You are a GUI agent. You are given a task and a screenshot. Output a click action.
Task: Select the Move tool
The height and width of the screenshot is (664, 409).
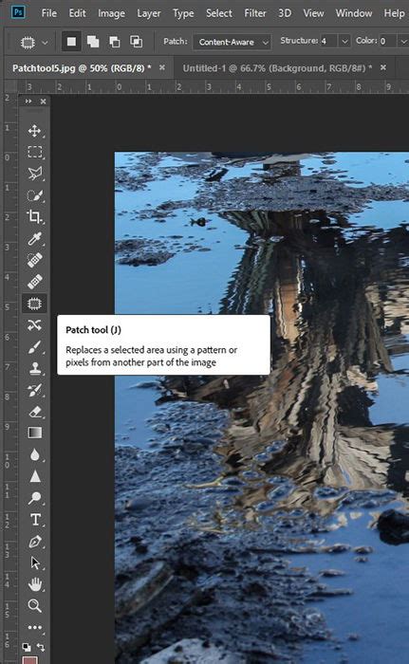(x=35, y=131)
